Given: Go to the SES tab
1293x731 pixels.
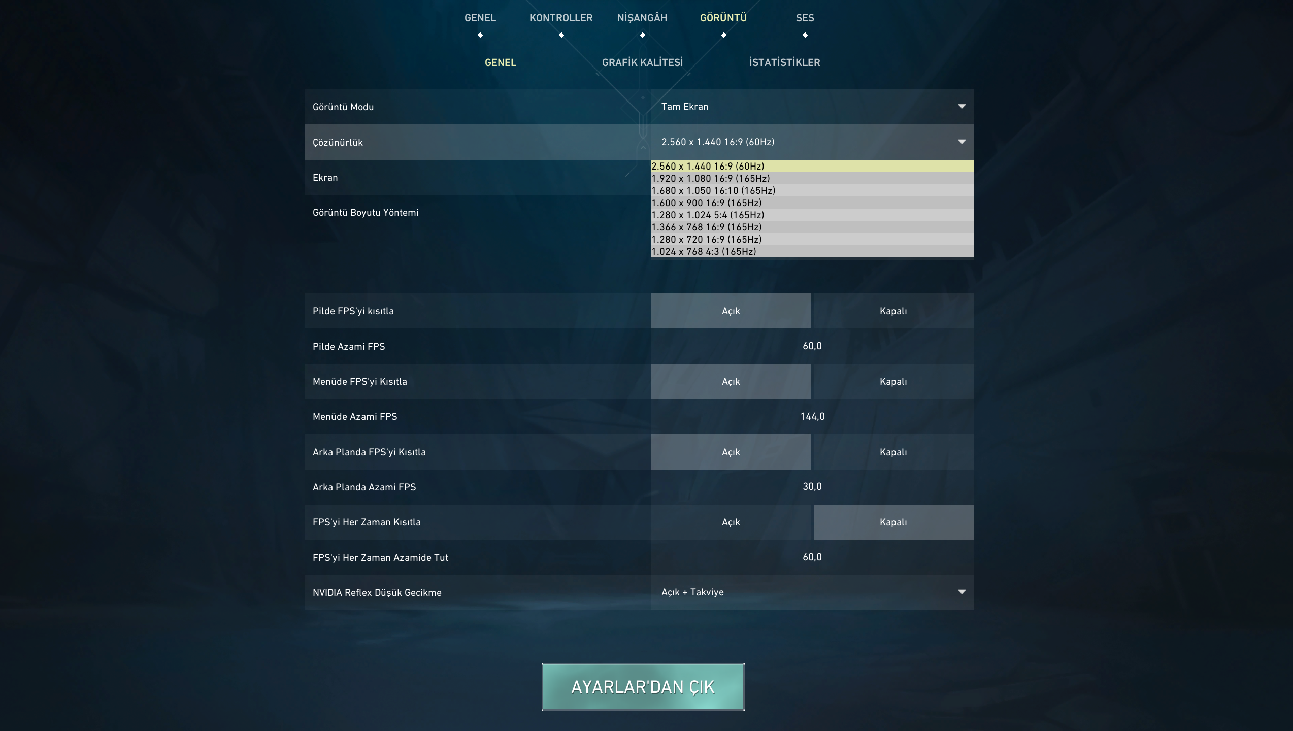Looking at the screenshot, I should (x=805, y=18).
